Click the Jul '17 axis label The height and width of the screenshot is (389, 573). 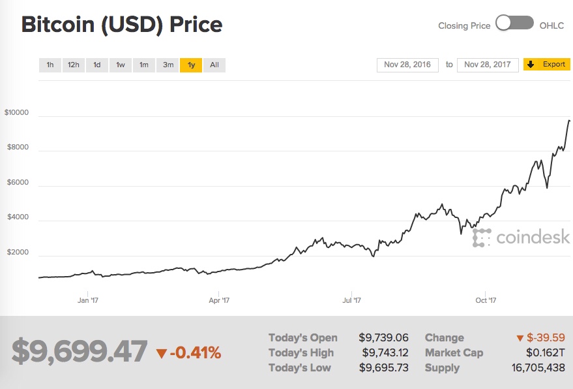[x=351, y=300]
